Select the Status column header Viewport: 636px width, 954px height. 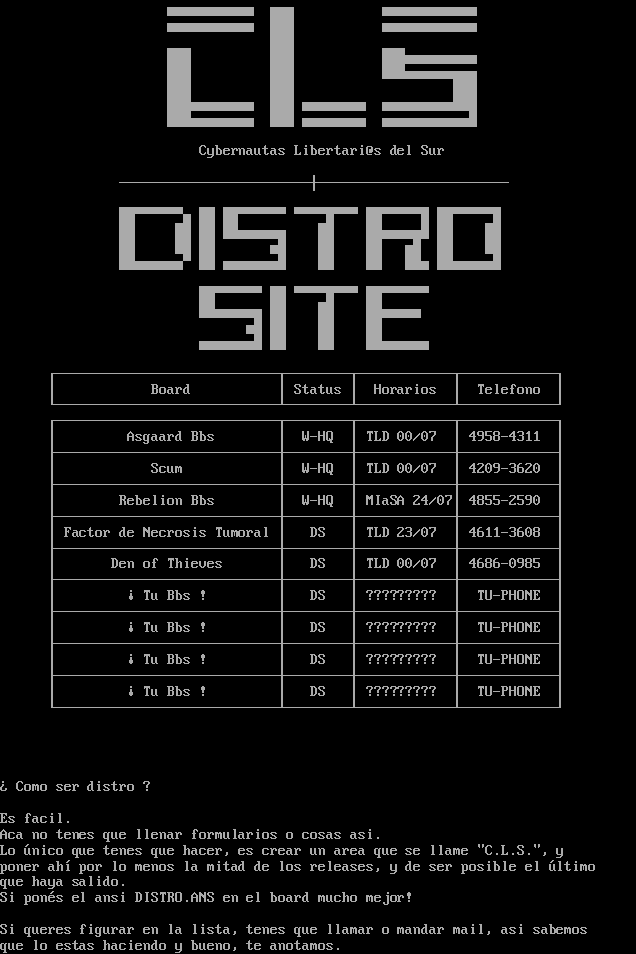point(317,390)
